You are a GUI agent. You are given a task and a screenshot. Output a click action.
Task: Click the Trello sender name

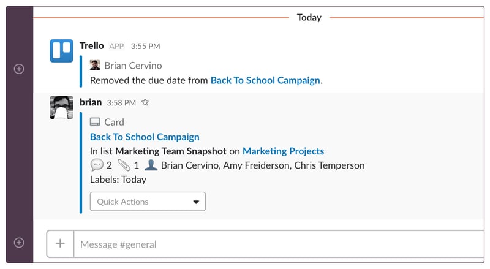coord(91,46)
